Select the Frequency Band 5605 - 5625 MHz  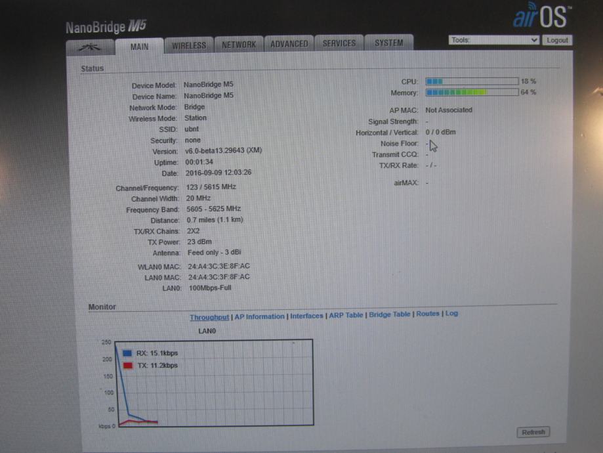click(x=213, y=209)
